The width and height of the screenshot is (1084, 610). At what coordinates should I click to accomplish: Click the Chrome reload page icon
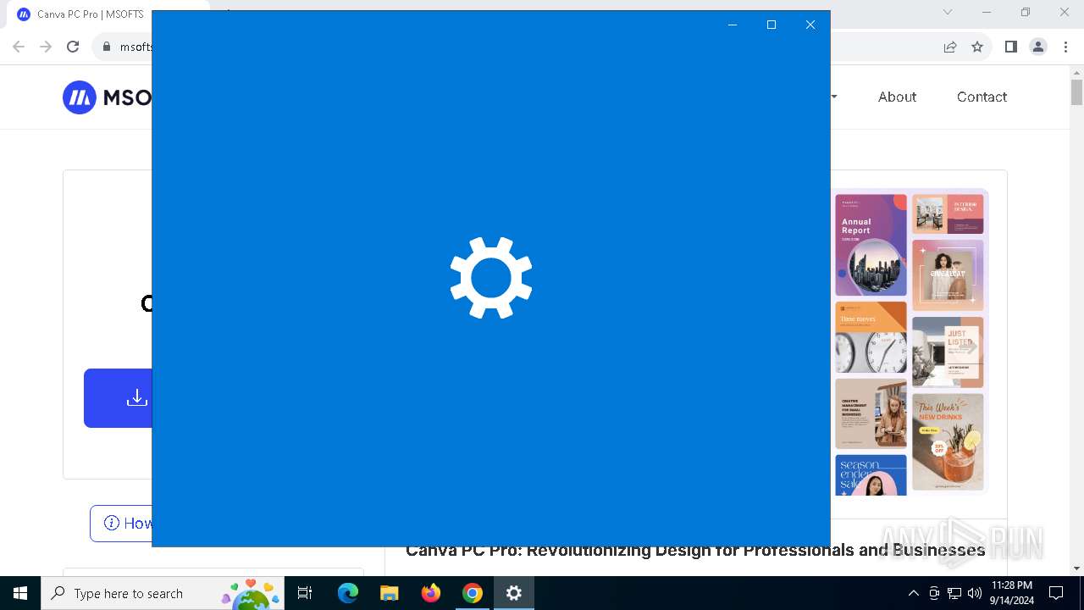tap(73, 47)
